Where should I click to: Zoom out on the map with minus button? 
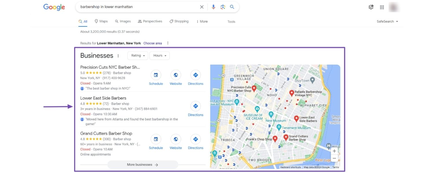(x=334, y=158)
